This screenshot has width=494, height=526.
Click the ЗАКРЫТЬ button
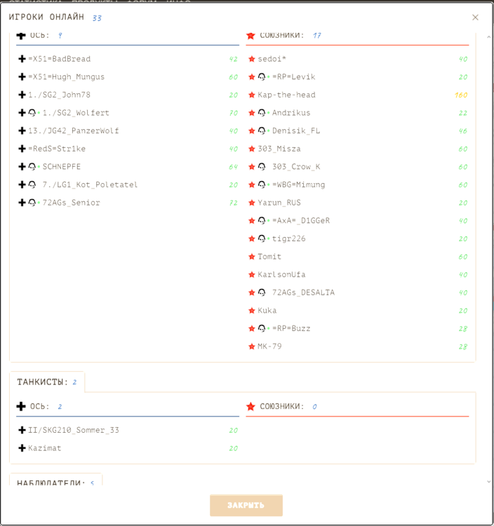[x=246, y=505]
